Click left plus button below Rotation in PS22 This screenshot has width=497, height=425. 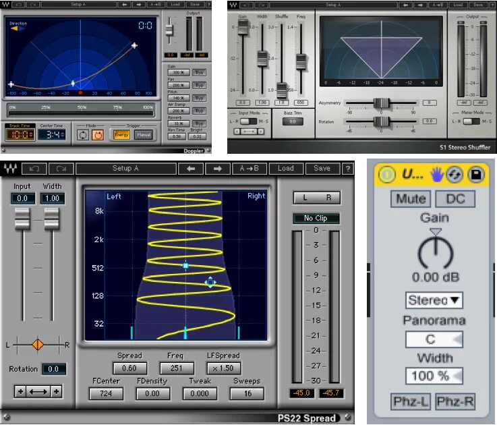click(x=20, y=392)
